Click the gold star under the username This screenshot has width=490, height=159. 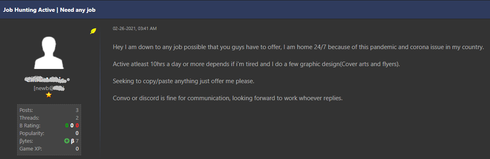(x=49, y=95)
